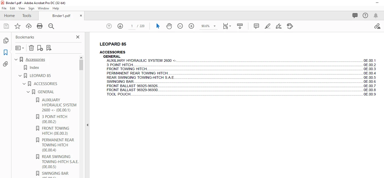Collapse the LEOPARD 85 bookmark
Screen dimensions: 384x178
coord(20,76)
